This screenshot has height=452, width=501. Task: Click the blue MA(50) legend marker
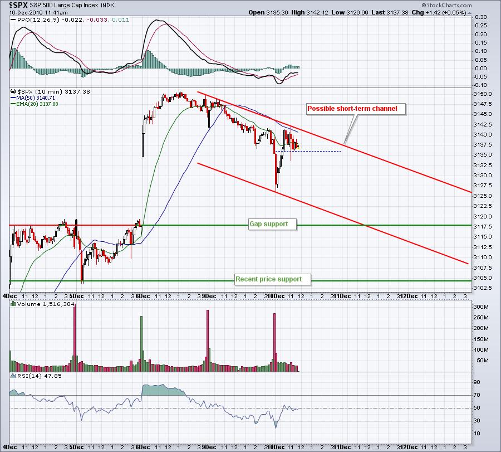click(x=13, y=98)
